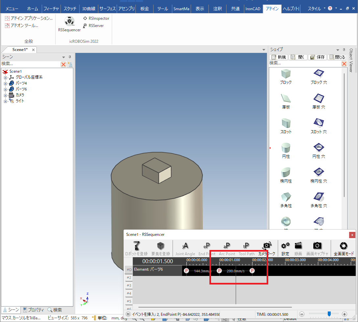This screenshot has height=322, width=358.
Task: Click the 保存 button in シェイプ panel
Action: pyautogui.click(x=317, y=57)
